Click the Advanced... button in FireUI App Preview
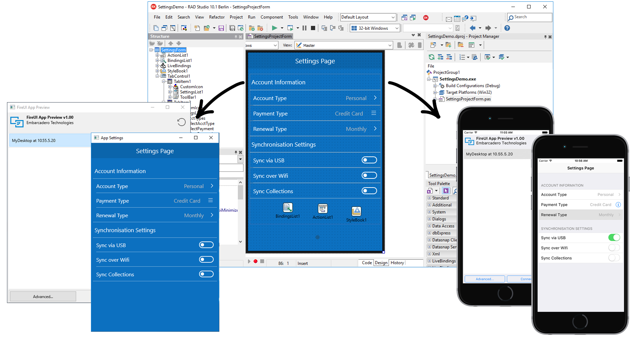Screen dimensions: 631x345 point(43,296)
